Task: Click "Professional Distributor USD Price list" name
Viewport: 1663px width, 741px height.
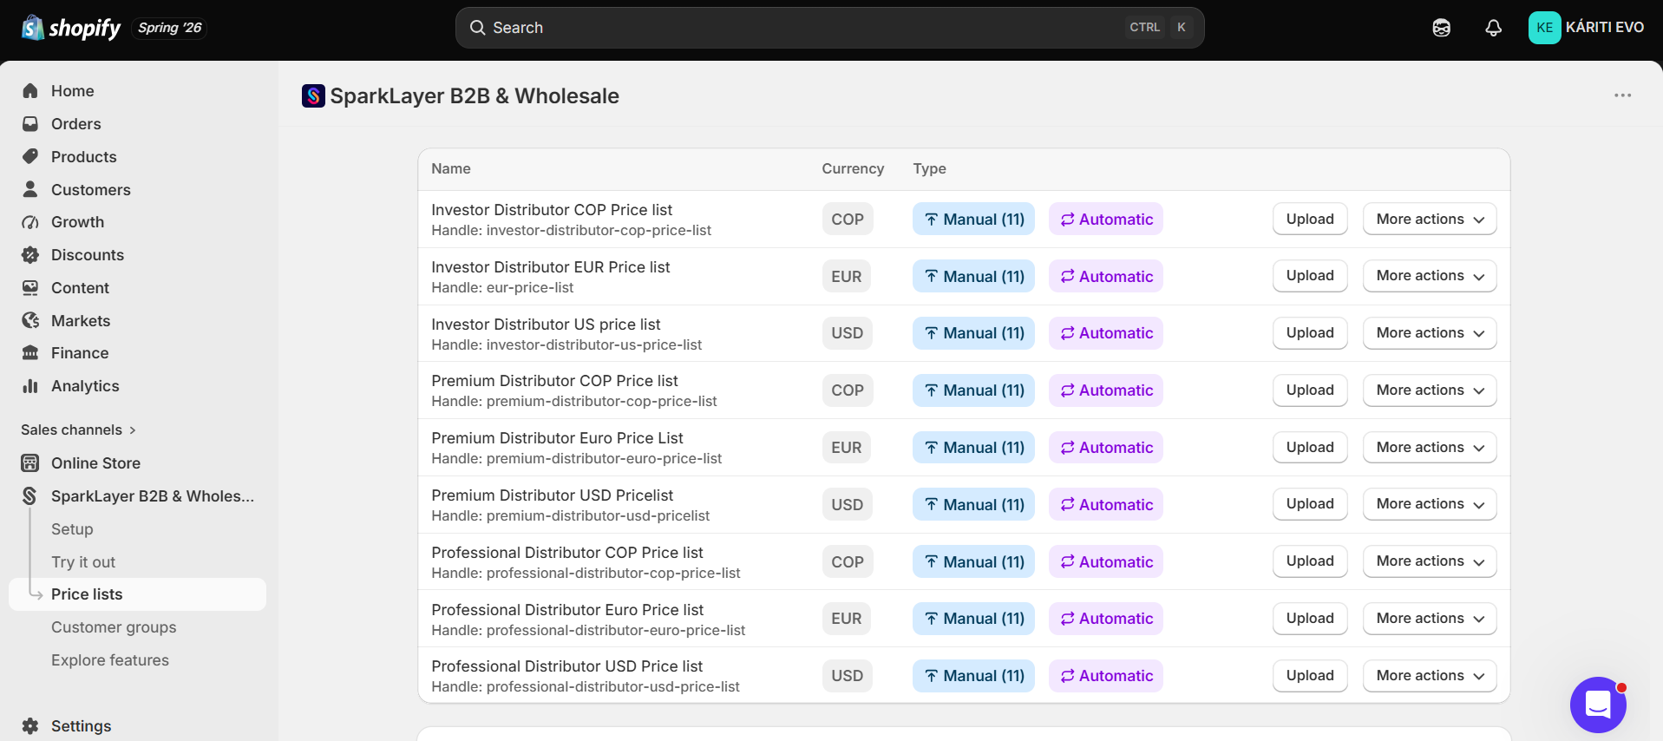Action: coord(566,666)
